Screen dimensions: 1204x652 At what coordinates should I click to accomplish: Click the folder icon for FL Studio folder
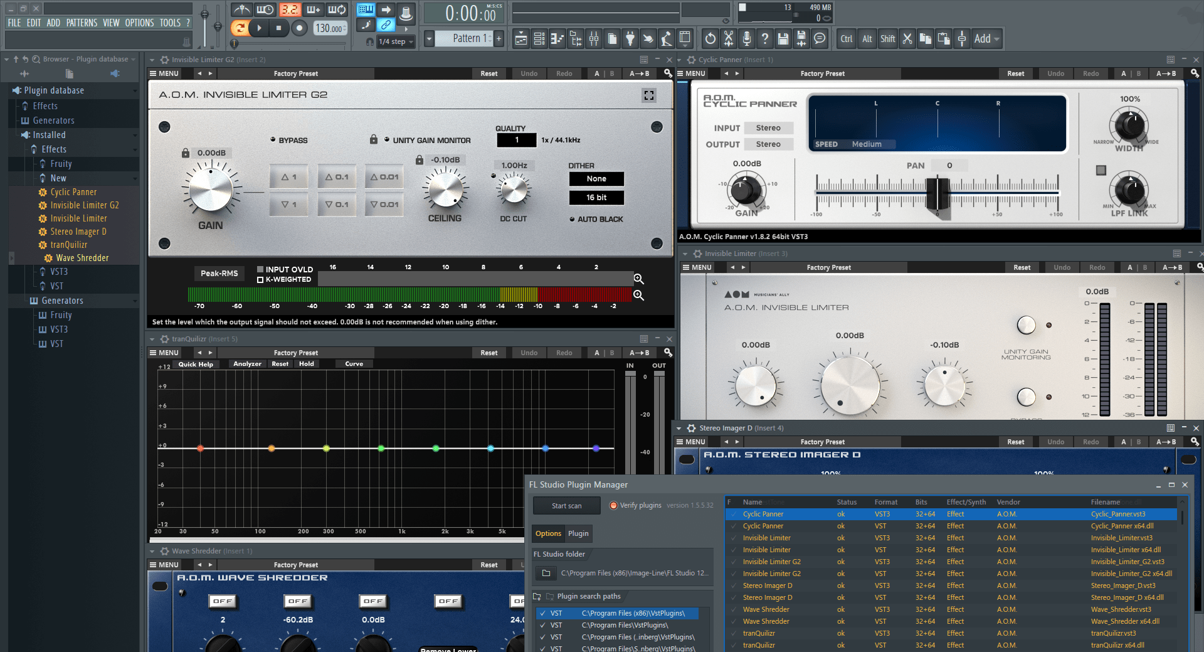click(x=546, y=573)
